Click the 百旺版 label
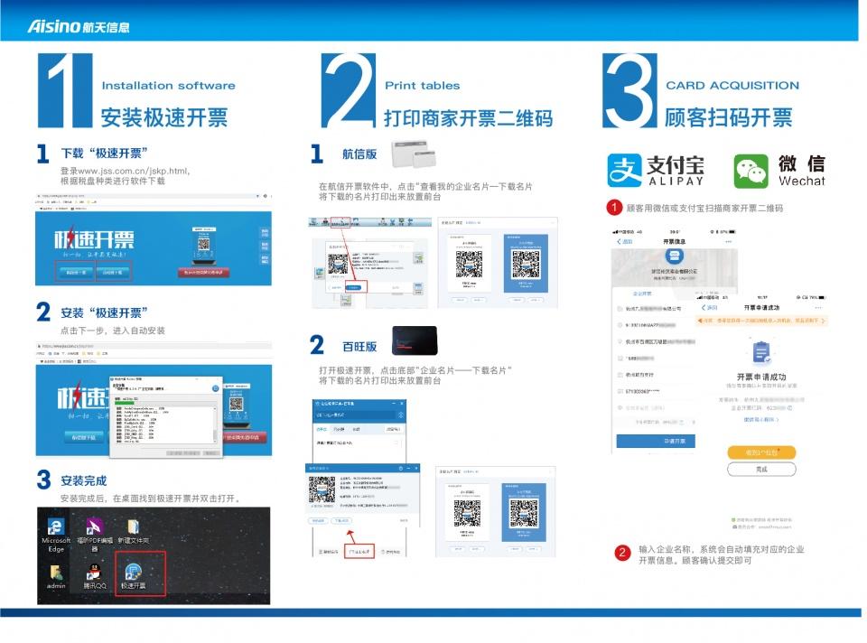This screenshot has height=643, width=867. click(359, 347)
